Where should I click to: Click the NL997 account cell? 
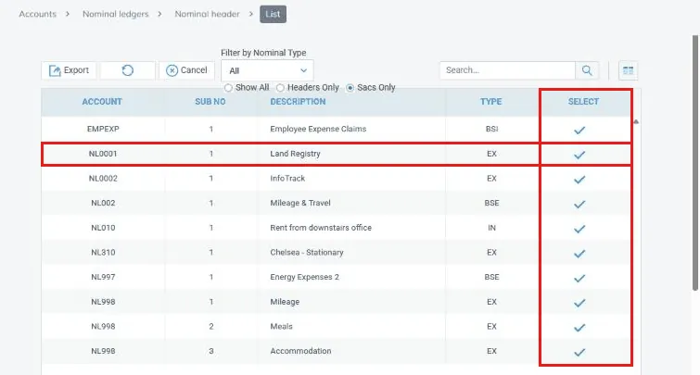(103, 277)
